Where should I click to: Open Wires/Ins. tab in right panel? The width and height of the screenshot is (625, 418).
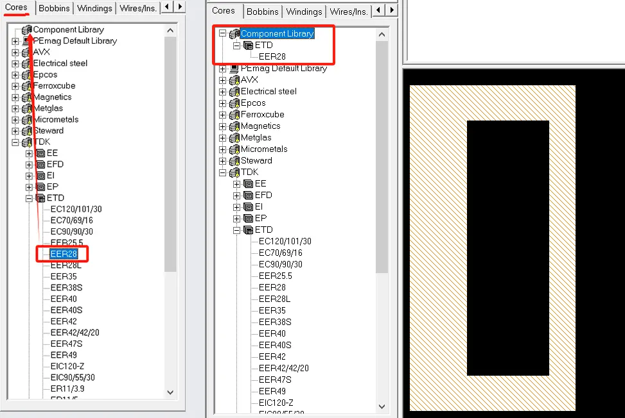tap(348, 12)
